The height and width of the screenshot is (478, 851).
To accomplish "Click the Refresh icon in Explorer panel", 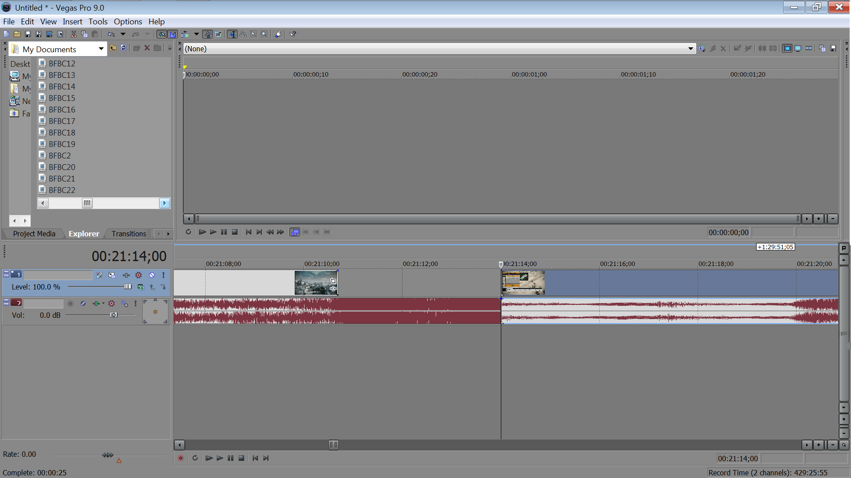I will coord(124,48).
